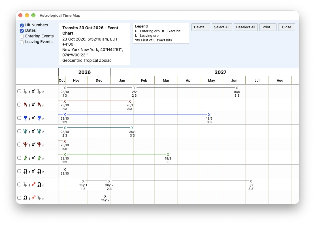Tick the Jupiter conjunct Jupiter row checkbox
Image resolution: width=315 pixels, height=225 pixels.
[x=19, y=91]
